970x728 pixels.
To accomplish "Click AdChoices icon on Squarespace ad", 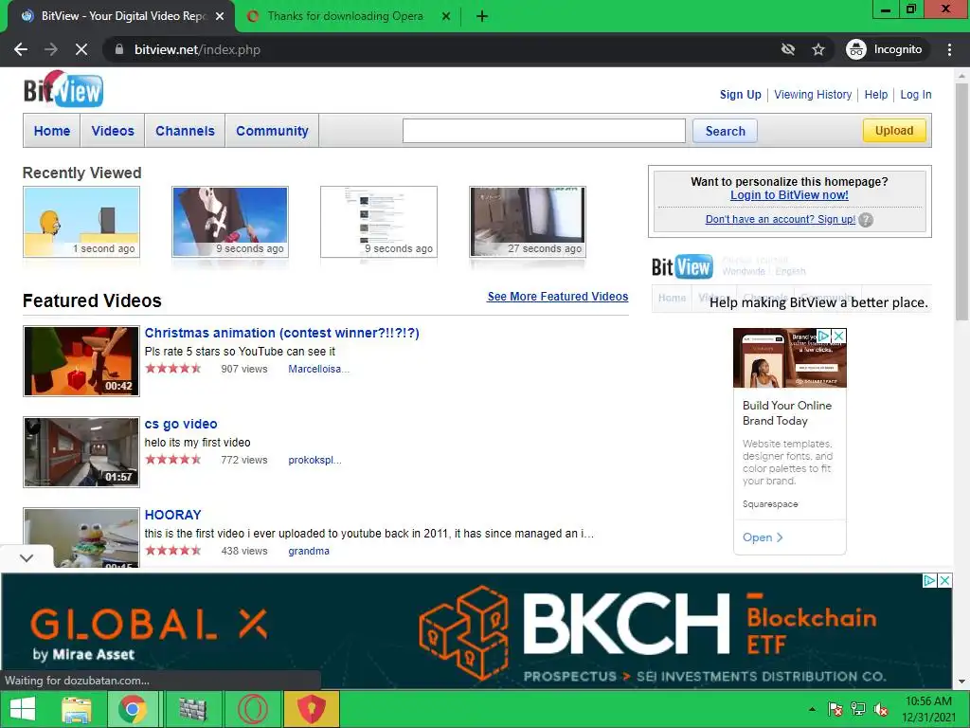I will (x=824, y=336).
